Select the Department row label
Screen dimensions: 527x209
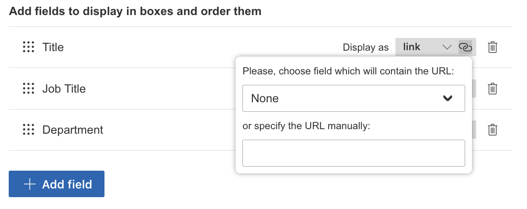point(73,130)
